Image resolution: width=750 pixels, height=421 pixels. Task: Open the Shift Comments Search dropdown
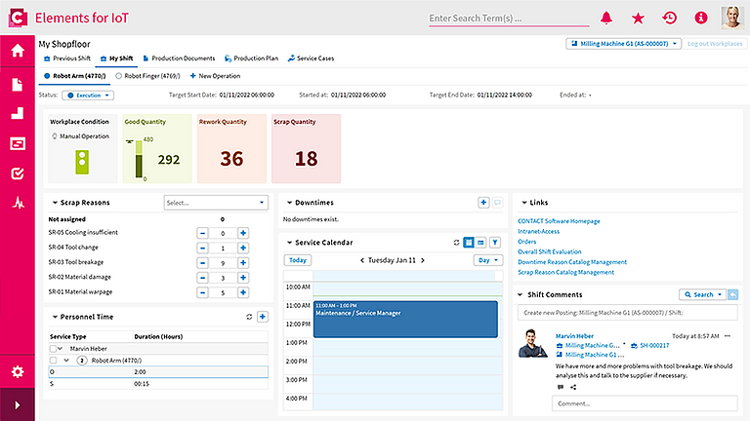coord(702,294)
